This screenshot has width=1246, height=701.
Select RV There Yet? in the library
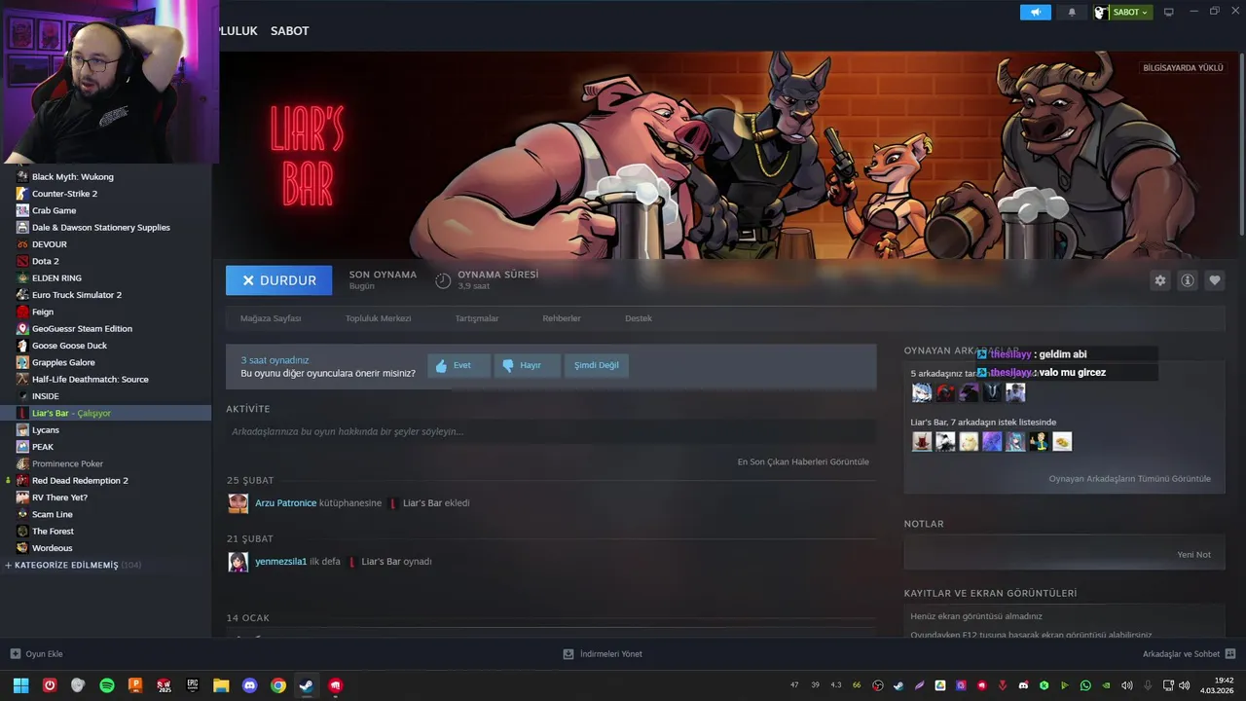click(59, 498)
